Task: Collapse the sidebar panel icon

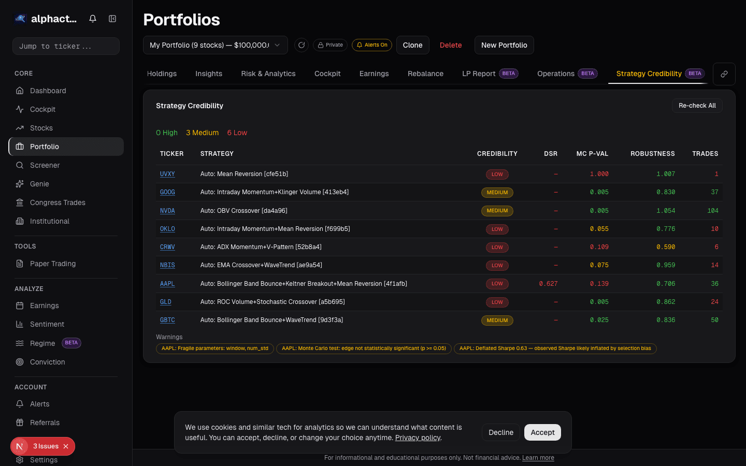Action: click(x=112, y=18)
